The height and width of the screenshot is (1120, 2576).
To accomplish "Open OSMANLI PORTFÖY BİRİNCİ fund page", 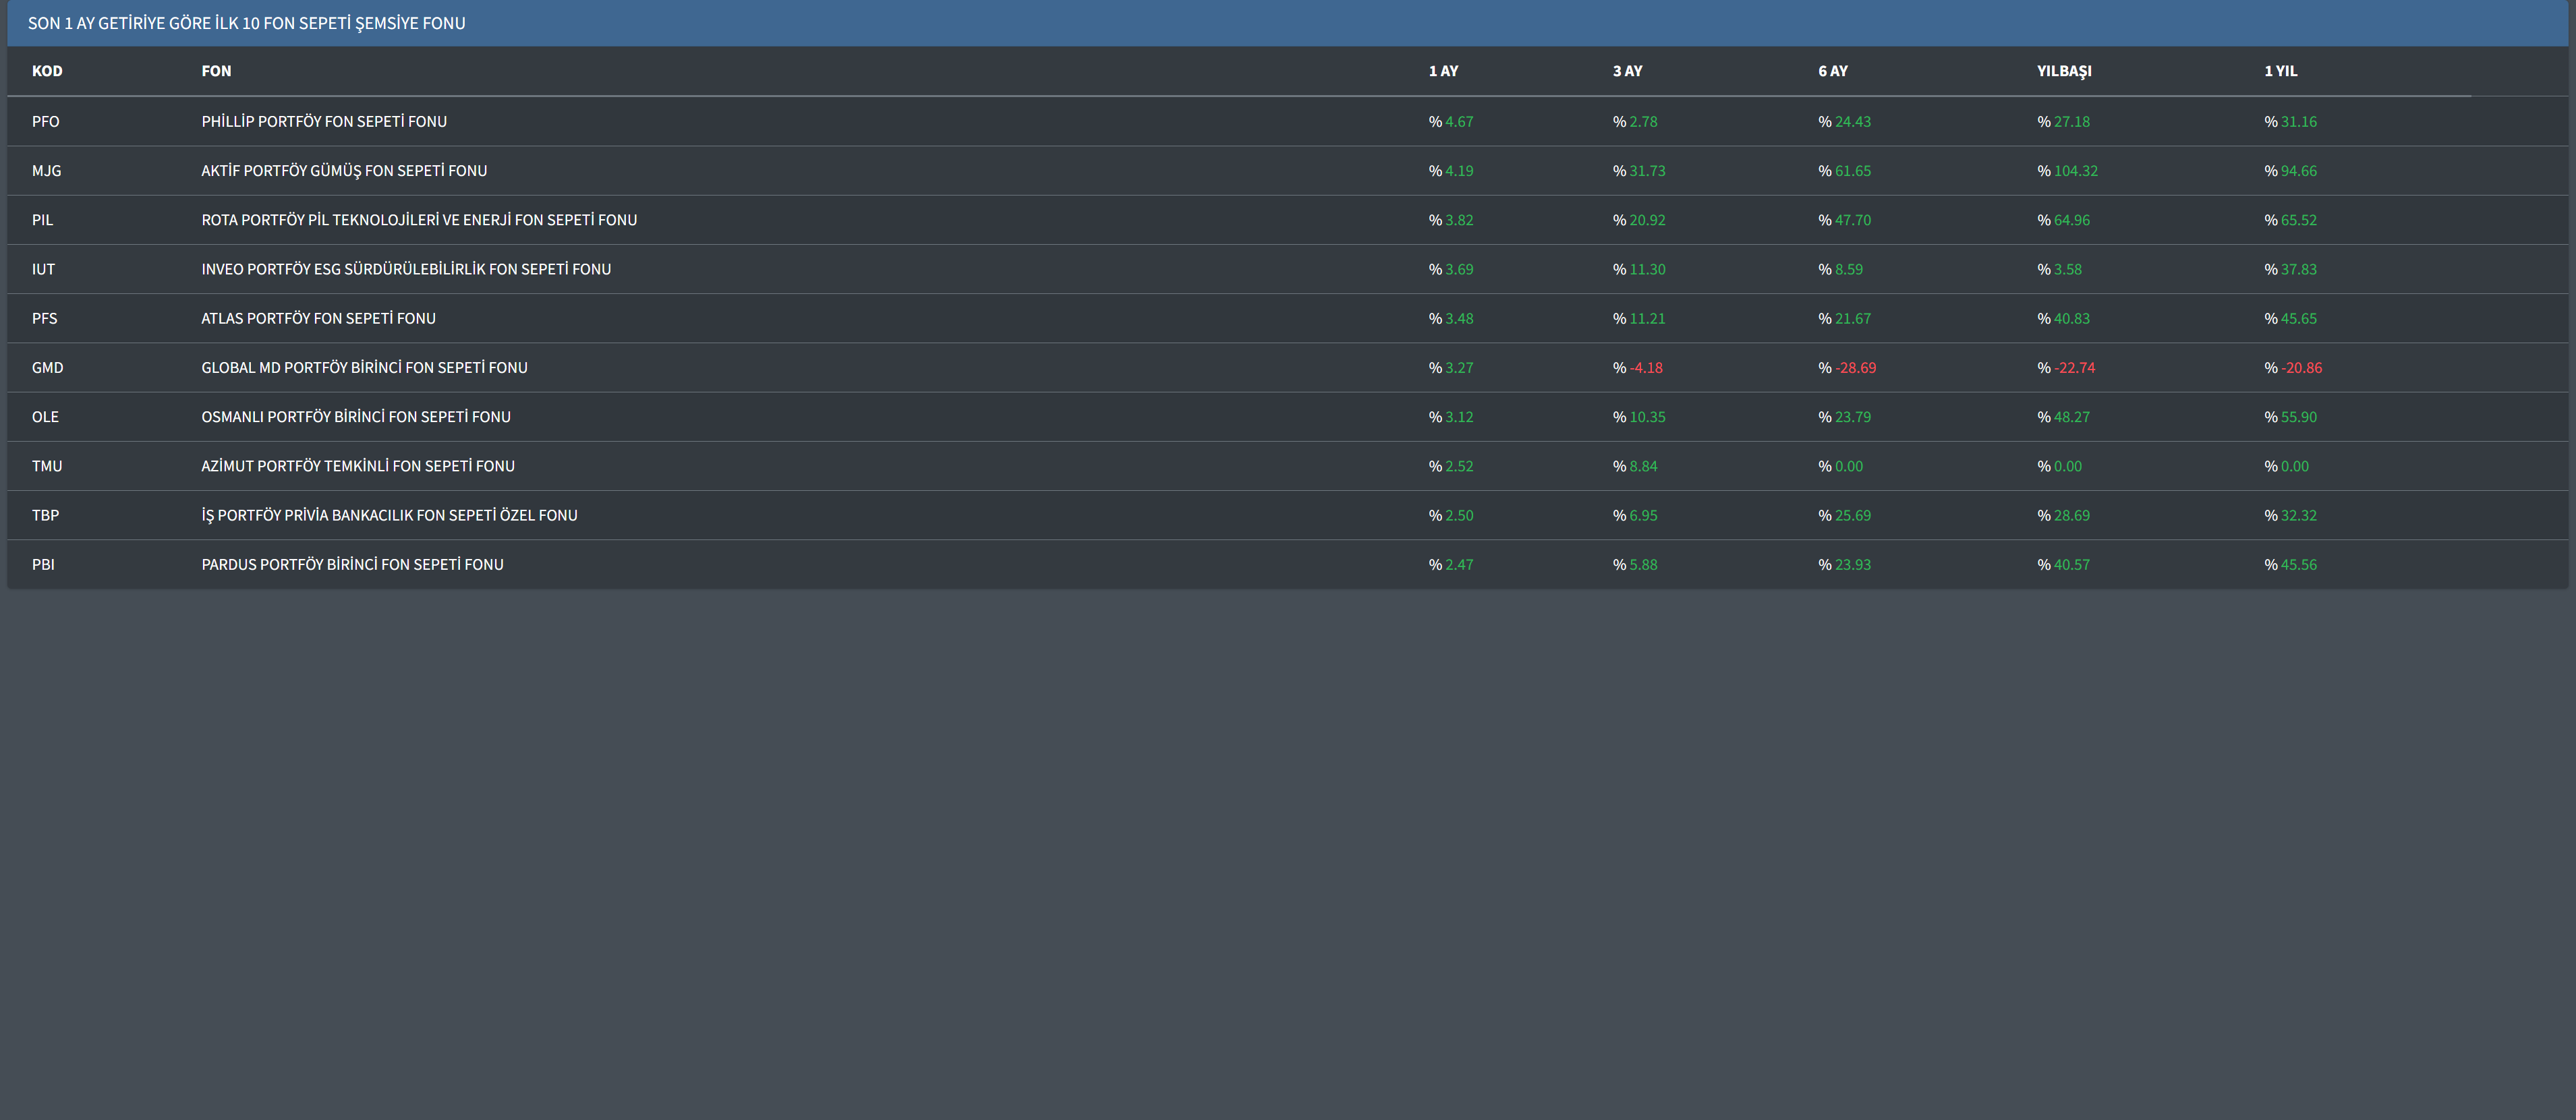I will point(356,416).
